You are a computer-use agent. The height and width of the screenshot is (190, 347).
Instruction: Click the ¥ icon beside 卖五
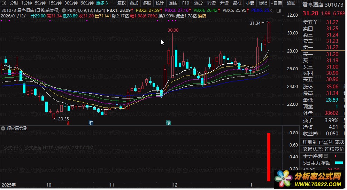[315, 22]
